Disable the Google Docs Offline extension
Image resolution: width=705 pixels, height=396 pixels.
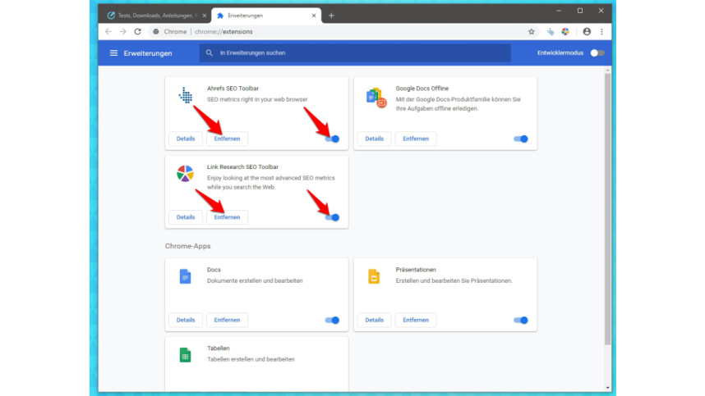click(x=521, y=139)
